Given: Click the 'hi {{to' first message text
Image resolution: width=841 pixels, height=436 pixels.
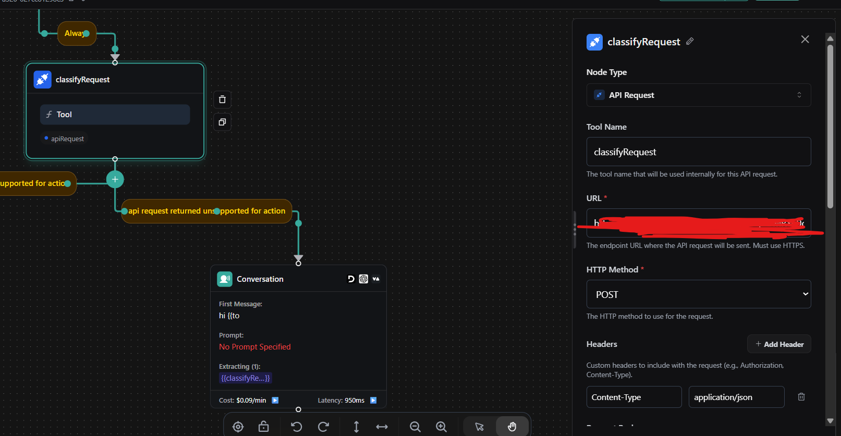Looking at the screenshot, I should (229, 316).
